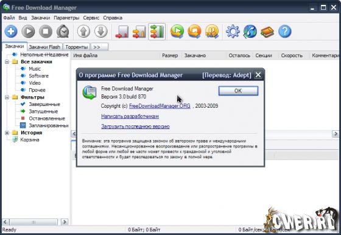The image size is (341, 235).
Task: Click tree panel scrollbar left arrow
Action: point(5,222)
